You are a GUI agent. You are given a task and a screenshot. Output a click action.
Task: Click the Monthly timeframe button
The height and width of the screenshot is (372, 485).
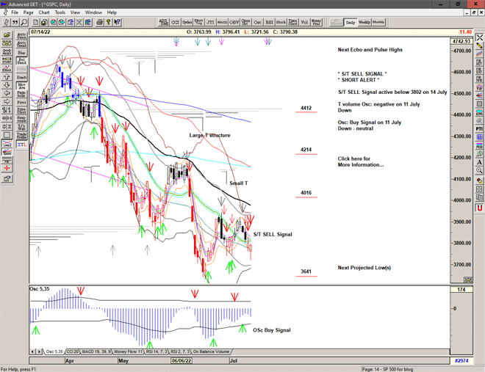[x=378, y=22]
